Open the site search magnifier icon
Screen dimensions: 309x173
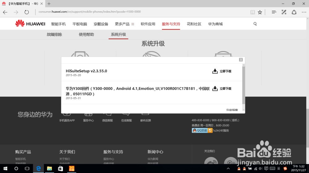(x=255, y=24)
